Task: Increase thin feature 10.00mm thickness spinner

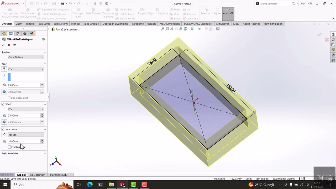Action: tap(42, 140)
